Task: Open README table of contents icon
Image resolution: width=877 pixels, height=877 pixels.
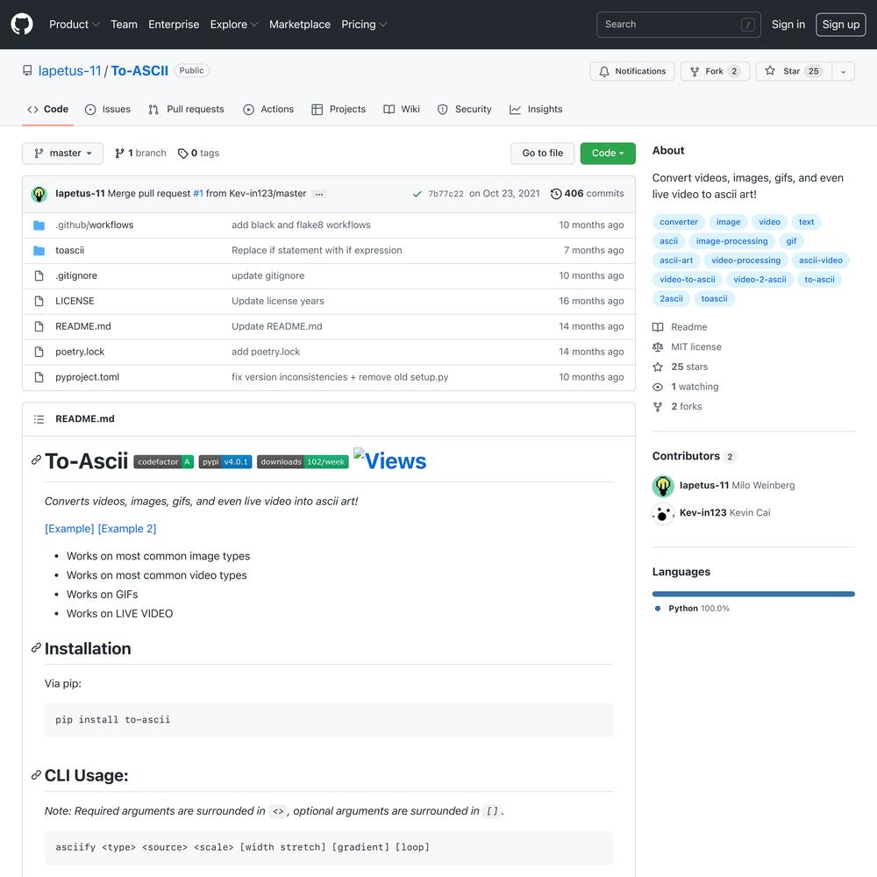Action: (x=39, y=419)
